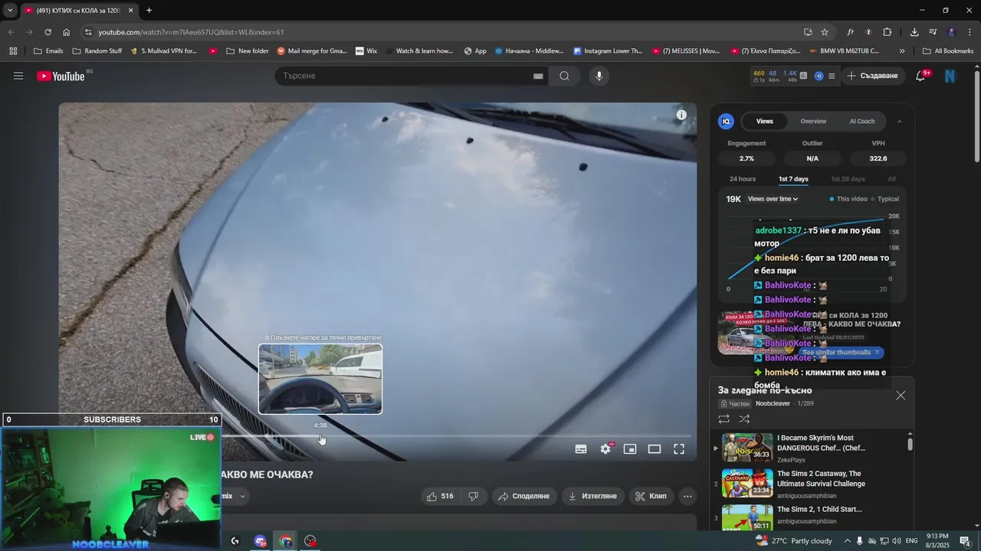Click See similar thumbnails link
The width and height of the screenshot is (981, 551).
[841, 353]
